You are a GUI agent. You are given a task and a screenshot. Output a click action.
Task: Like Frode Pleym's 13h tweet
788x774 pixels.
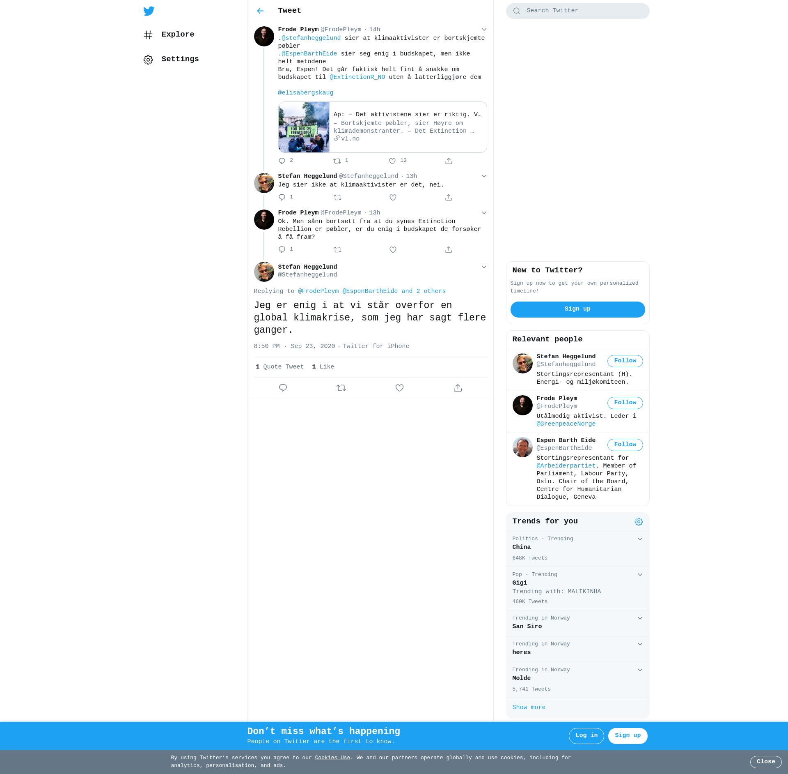[x=393, y=250]
